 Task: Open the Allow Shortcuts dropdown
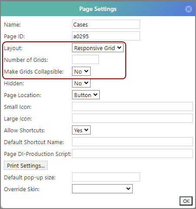(x=81, y=130)
